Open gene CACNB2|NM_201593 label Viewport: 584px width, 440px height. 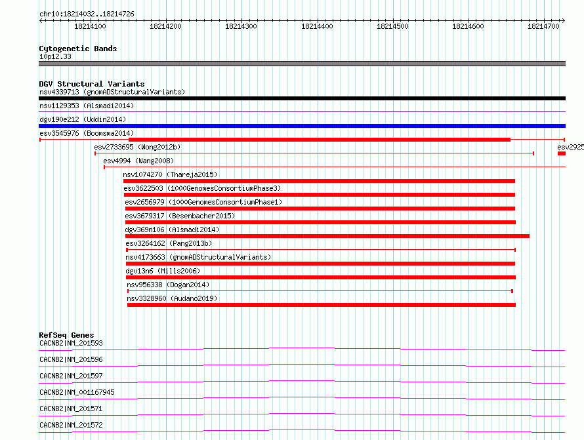(71, 343)
